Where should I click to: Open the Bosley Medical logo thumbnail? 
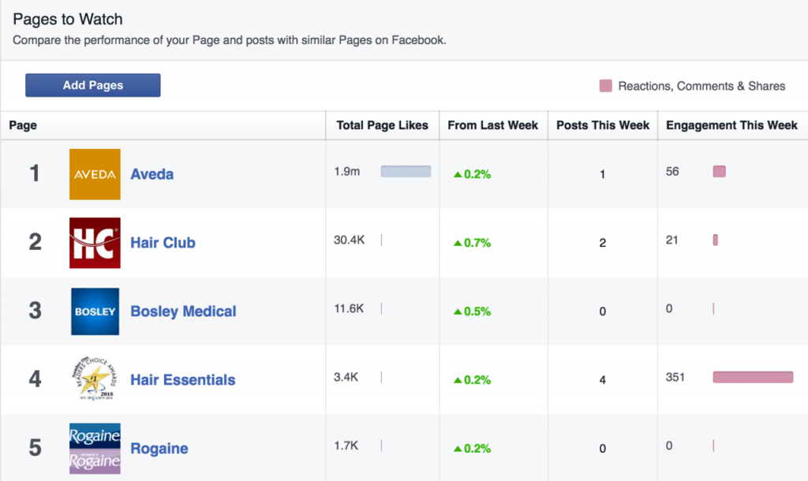(x=95, y=311)
